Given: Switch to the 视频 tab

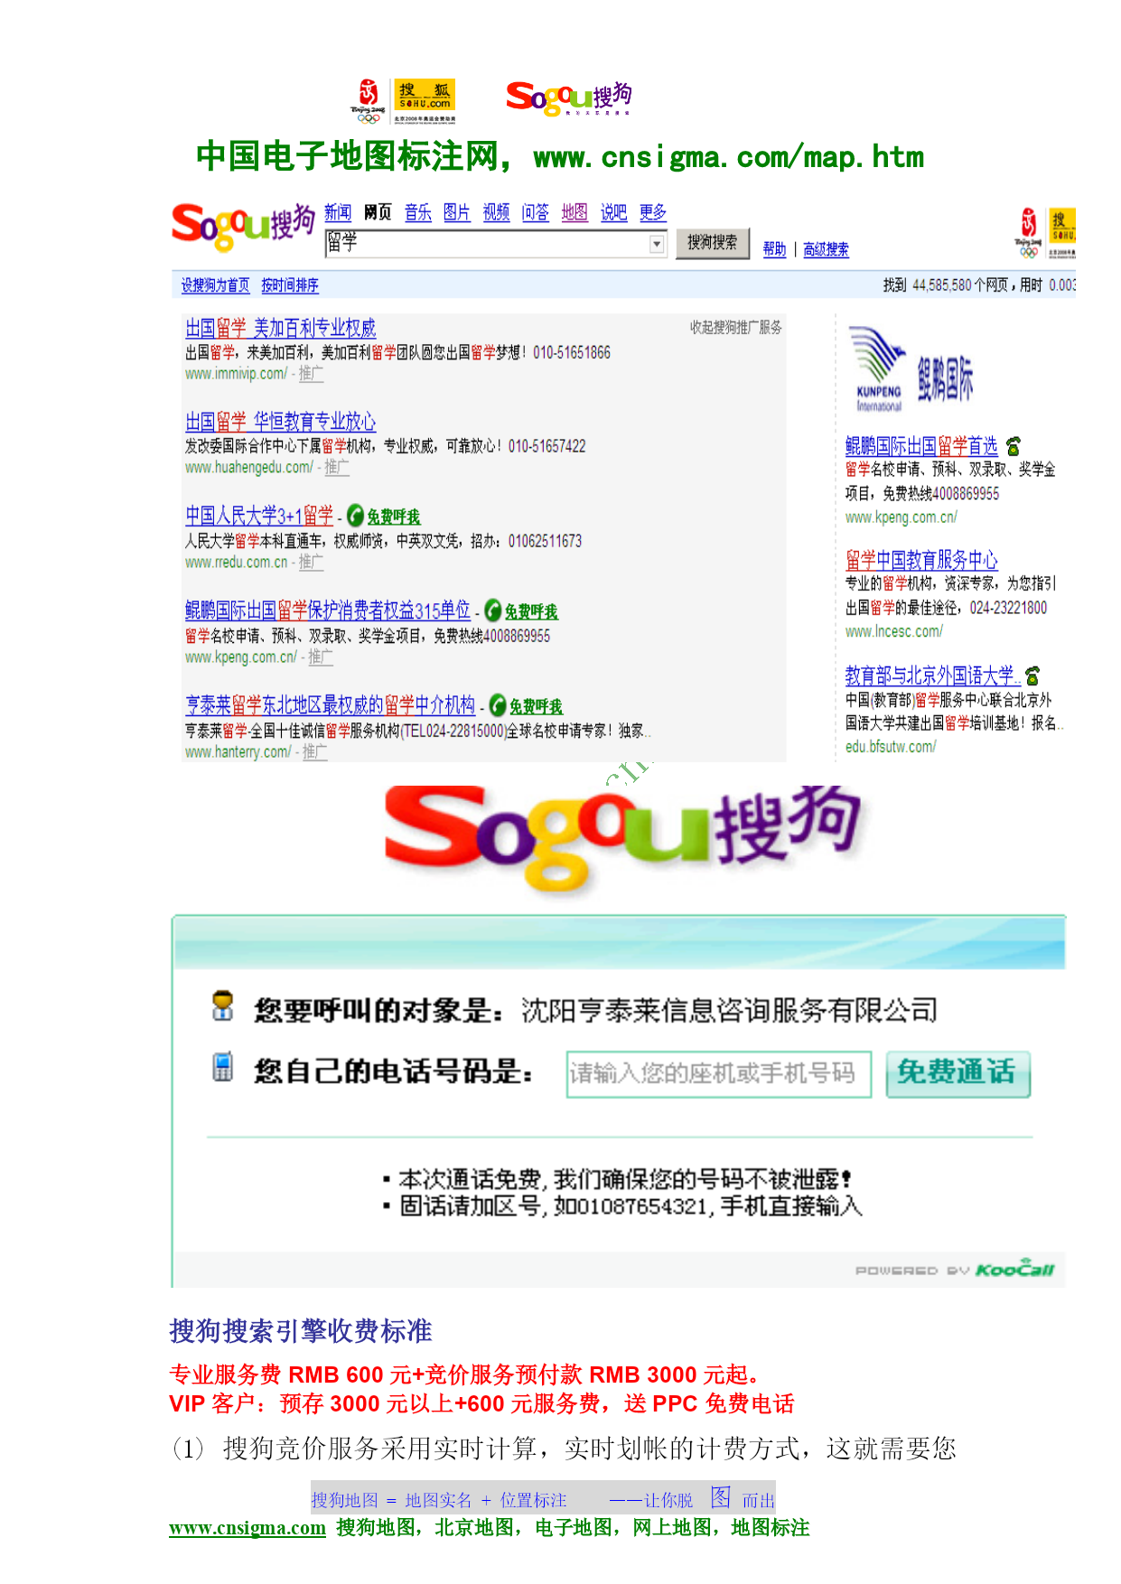Looking at the screenshot, I should (x=497, y=212).
